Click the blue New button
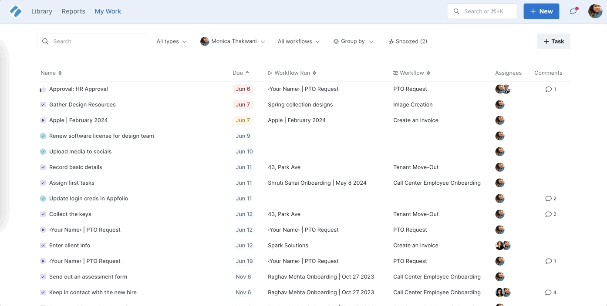 click(x=541, y=11)
